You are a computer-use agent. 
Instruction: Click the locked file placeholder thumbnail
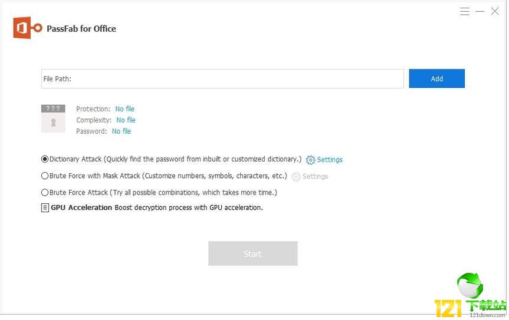click(53, 118)
